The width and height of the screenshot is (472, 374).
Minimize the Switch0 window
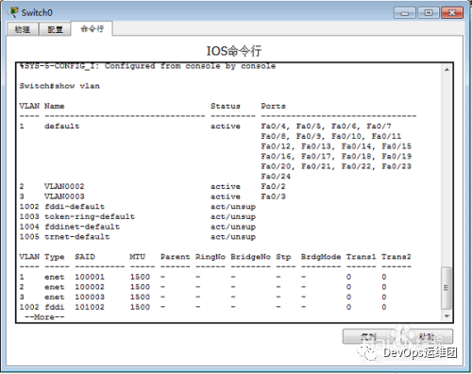405,13
